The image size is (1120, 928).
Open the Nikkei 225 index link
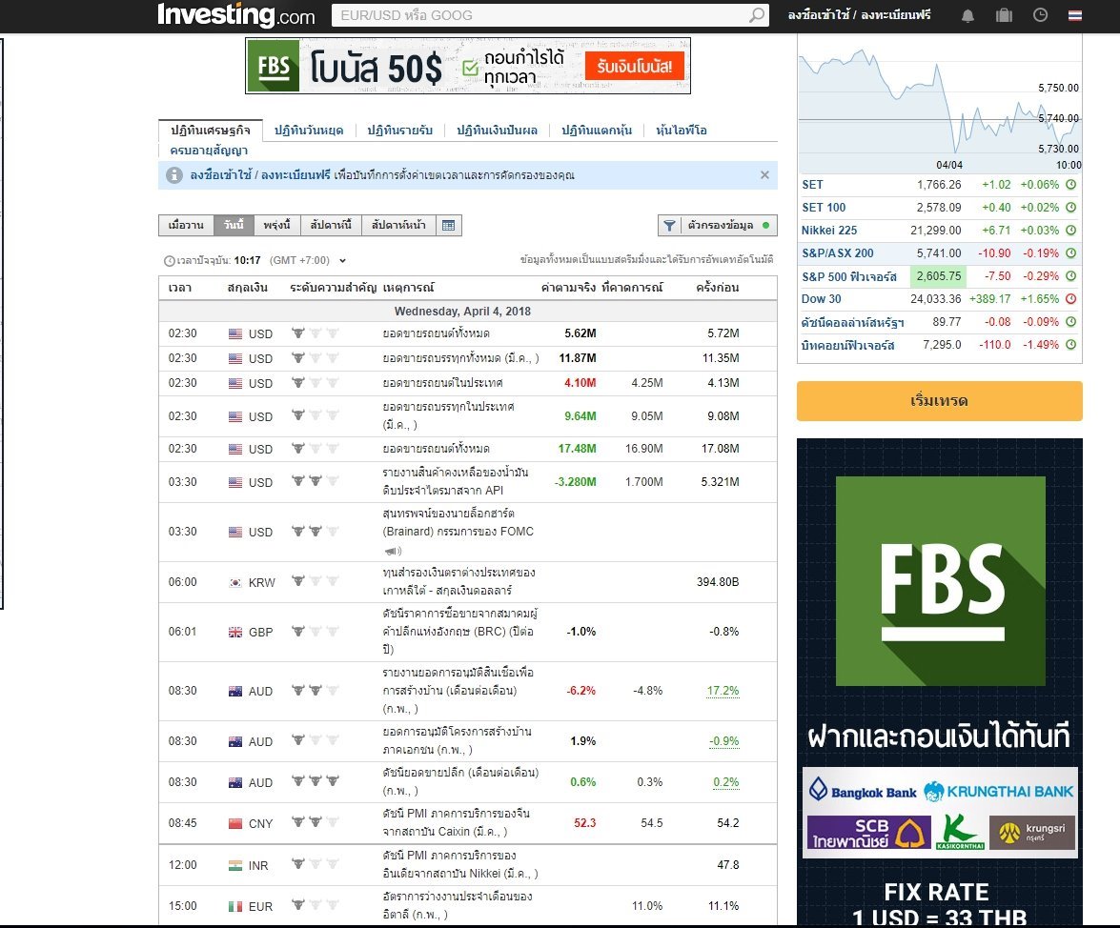829,230
